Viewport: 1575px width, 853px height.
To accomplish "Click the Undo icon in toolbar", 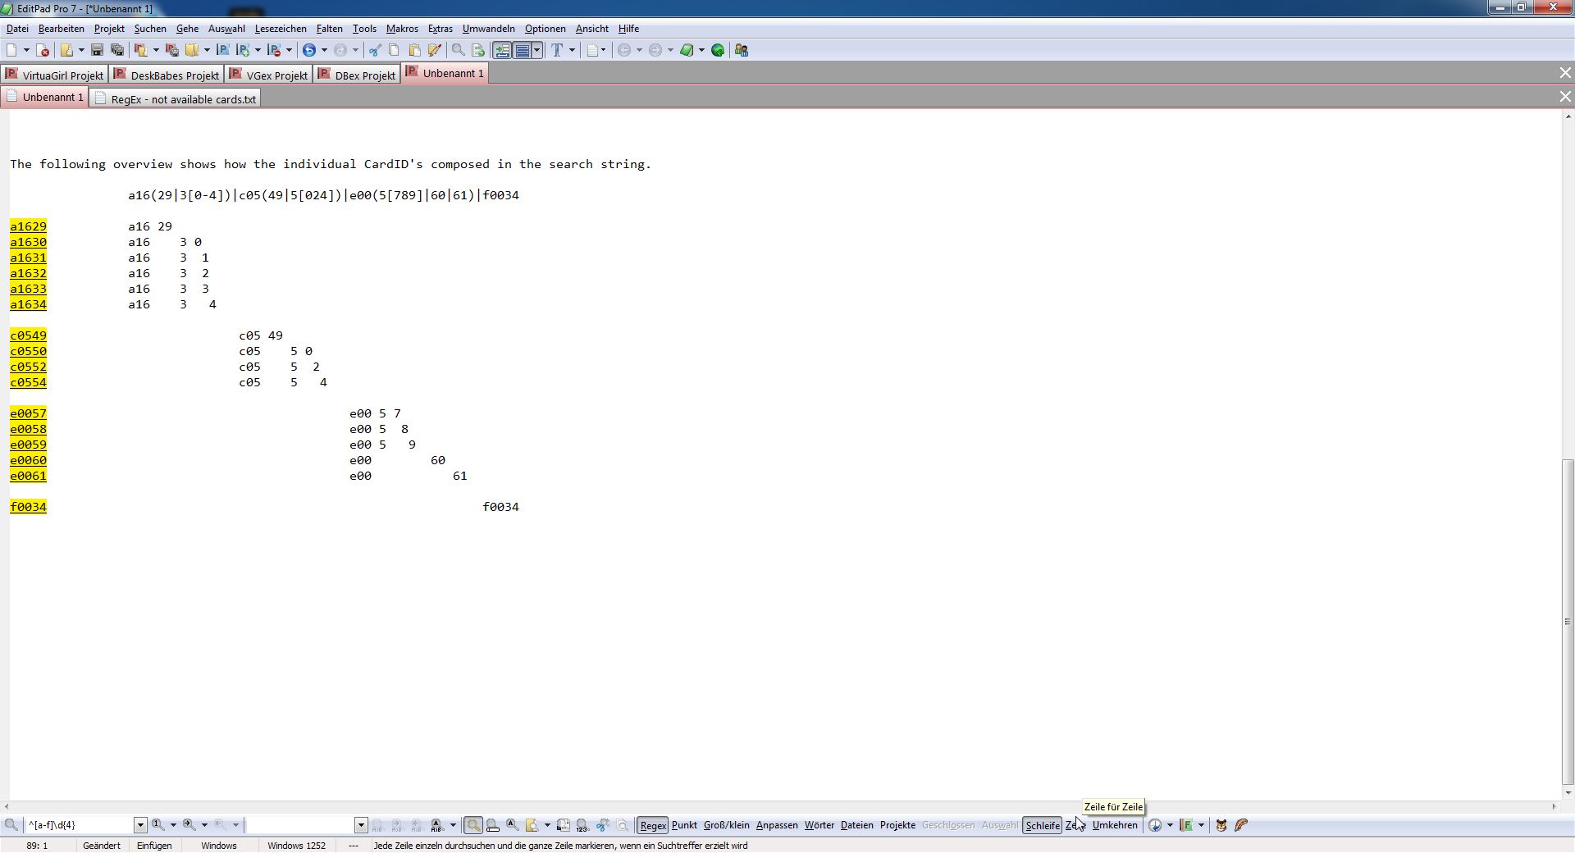I will (x=308, y=50).
